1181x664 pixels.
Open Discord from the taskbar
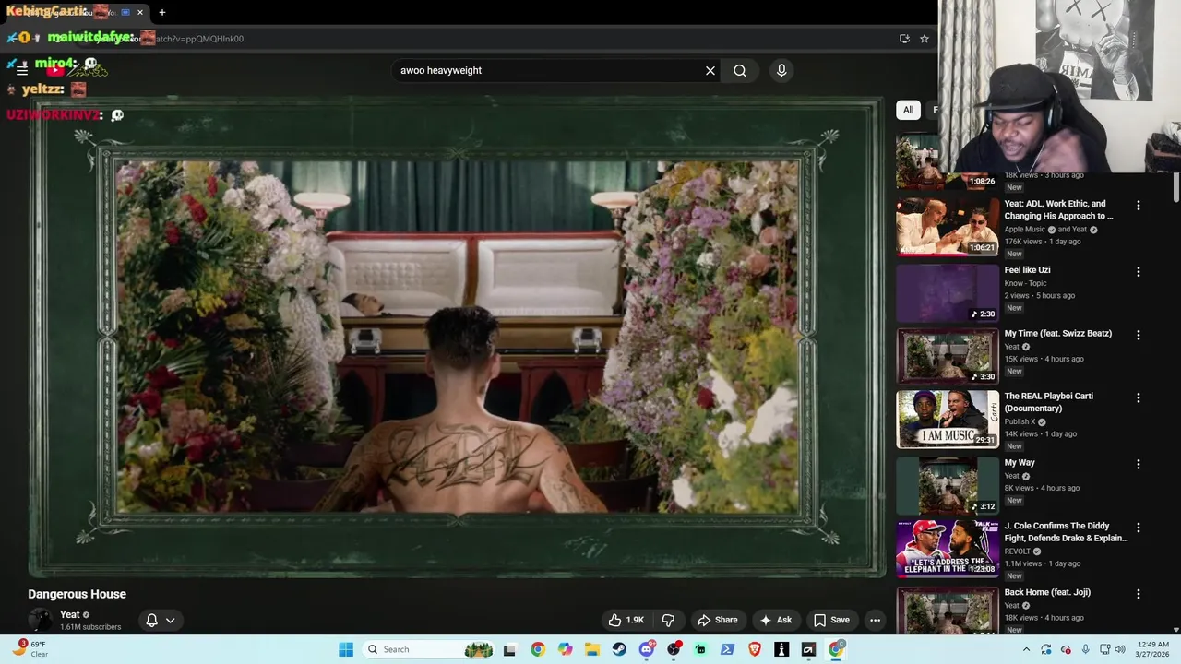pyautogui.click(x=647, y=649)
